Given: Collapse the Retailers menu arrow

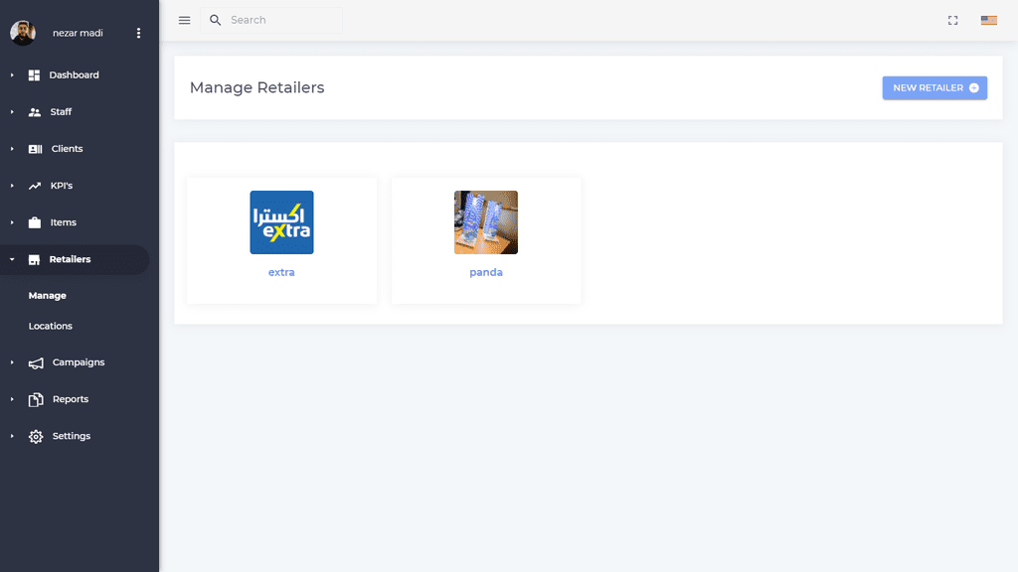Looking at the screenshot, I should (x=12, y=259).
